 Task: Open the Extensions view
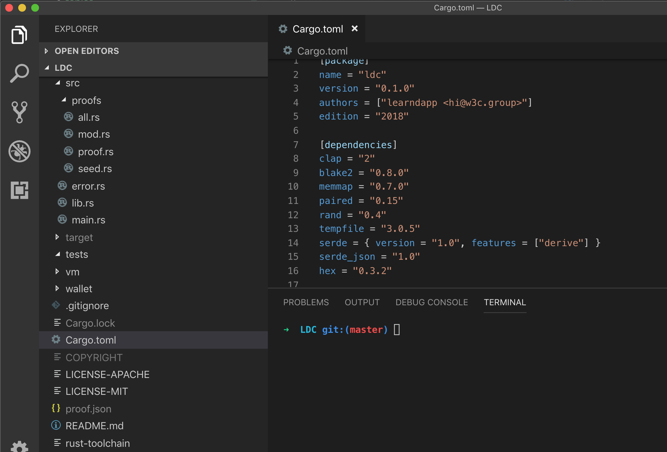click(x=19, y=190)
